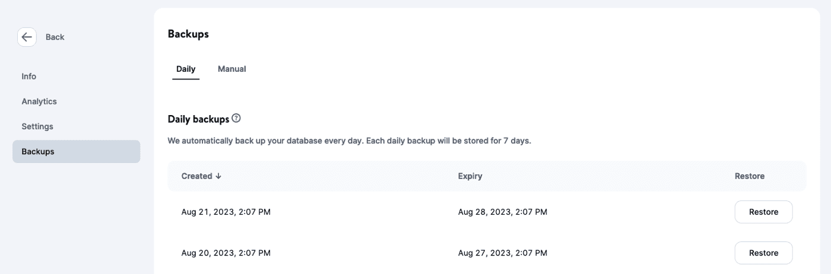Click the Aug 27, 2023 expiry date
This screenshot has width=831, height=274.
pyautogui.click(x=503, y=253)
